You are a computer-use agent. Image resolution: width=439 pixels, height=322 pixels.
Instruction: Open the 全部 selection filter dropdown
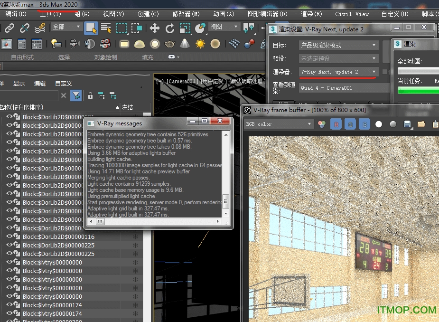(66, 27)
